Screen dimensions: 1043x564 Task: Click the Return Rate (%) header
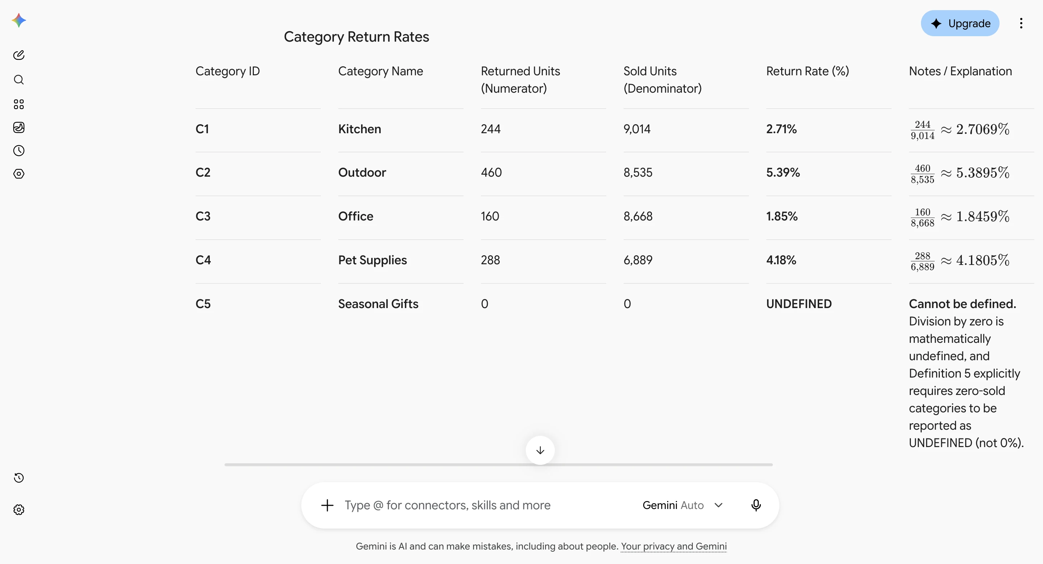point(807,71)
